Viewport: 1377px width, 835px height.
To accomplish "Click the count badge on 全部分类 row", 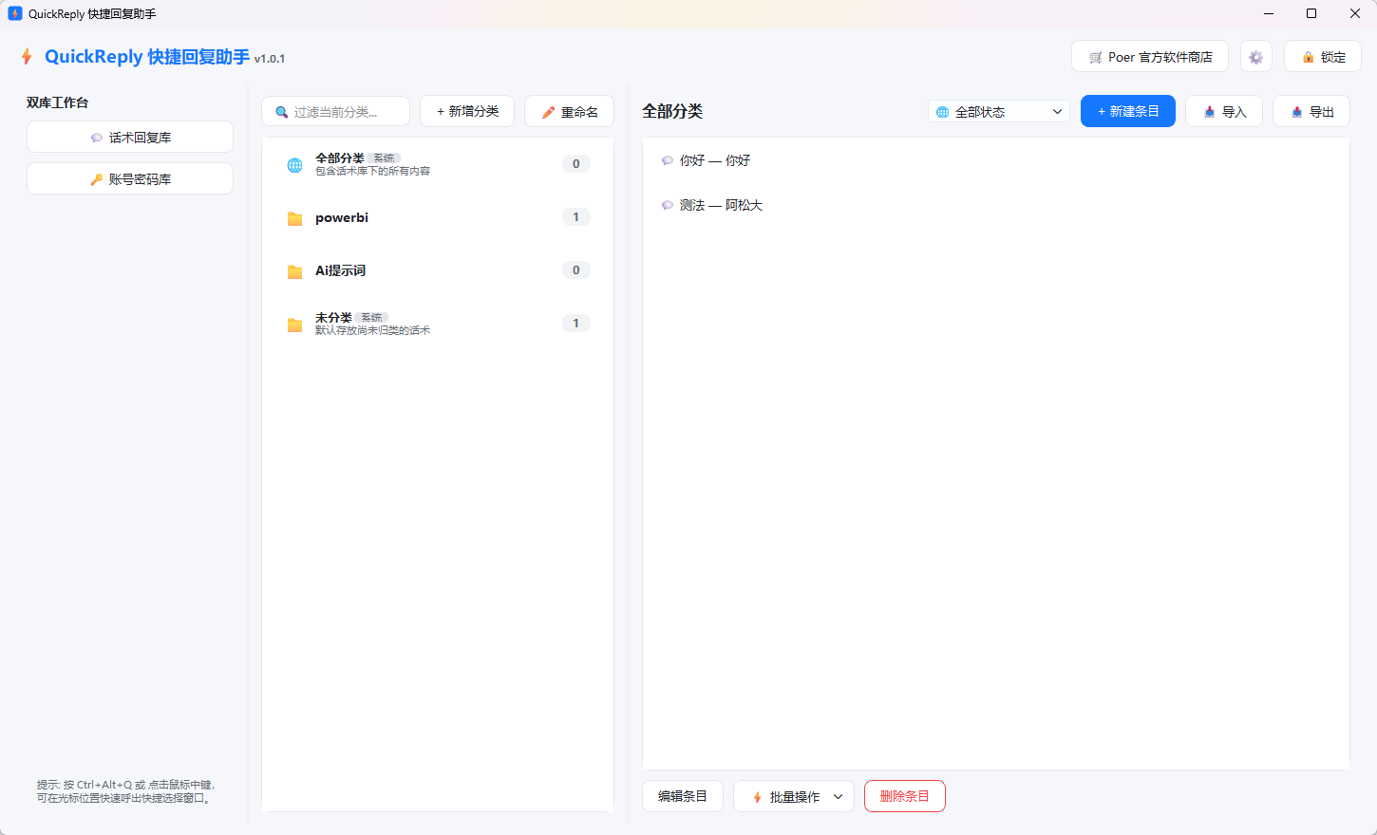I will pyautogui.click(x=575, y=164).
